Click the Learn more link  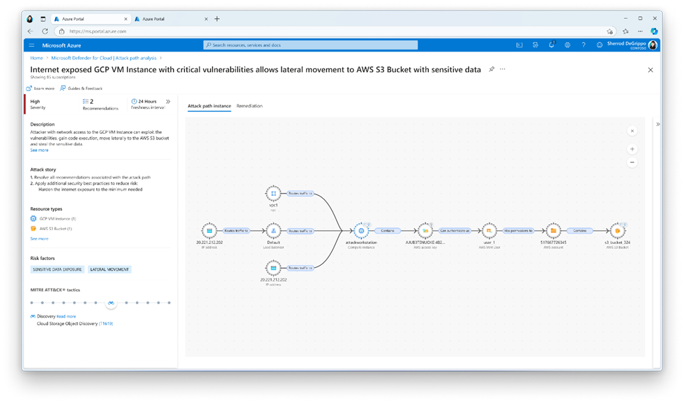pos(40,88)
